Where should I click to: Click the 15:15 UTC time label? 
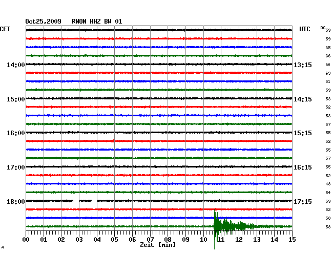pos(303,133)
